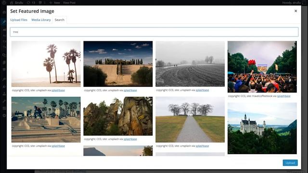This screenshot has height=173, width=308.
Task: Open splashbase link under festival crowd photo
Action: coord(283,96)
